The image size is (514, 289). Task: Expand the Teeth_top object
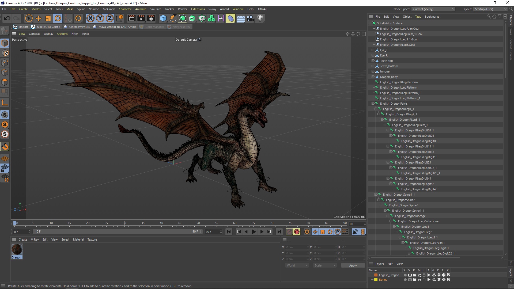[x=373, y=61]
